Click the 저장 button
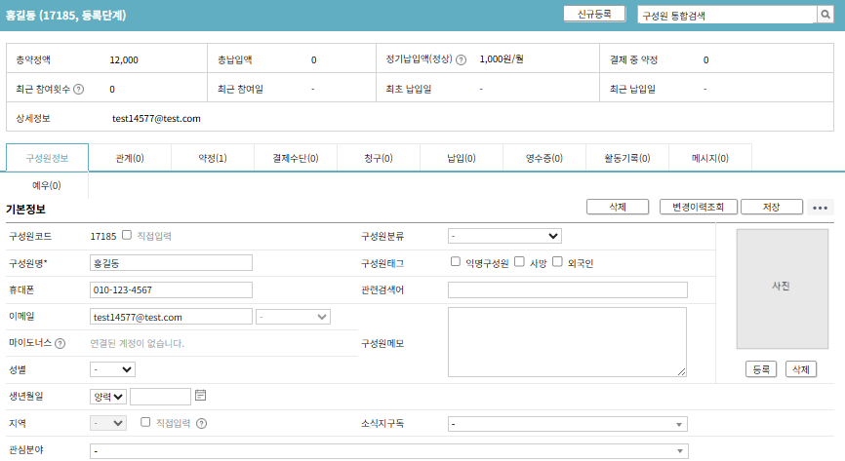 pos(772,207)
